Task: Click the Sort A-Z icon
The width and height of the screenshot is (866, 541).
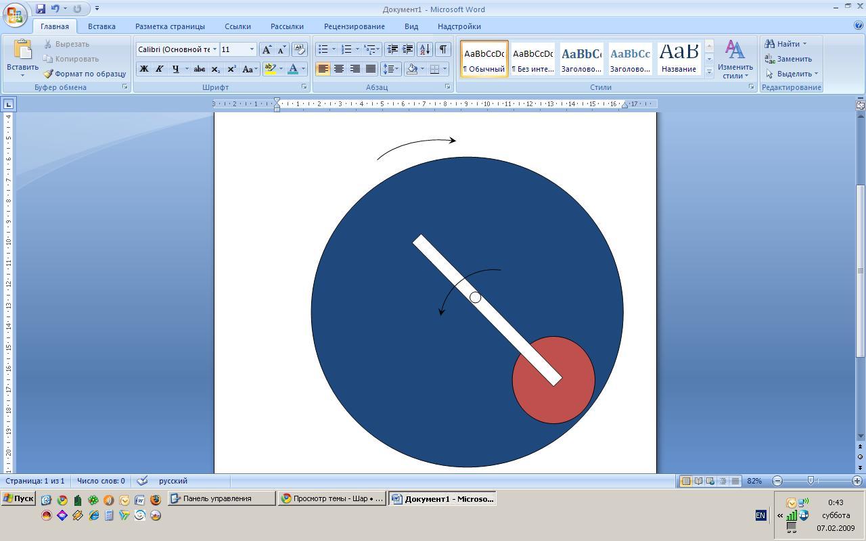Action: pos(424,49)
